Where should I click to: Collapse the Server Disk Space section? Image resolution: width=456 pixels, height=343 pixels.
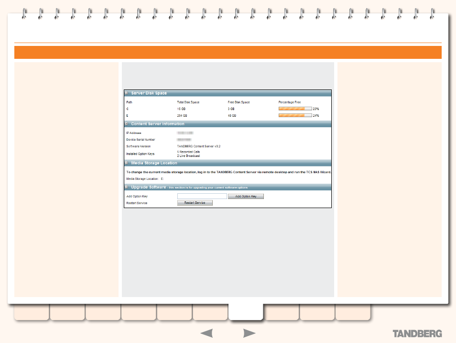point(127,93)
